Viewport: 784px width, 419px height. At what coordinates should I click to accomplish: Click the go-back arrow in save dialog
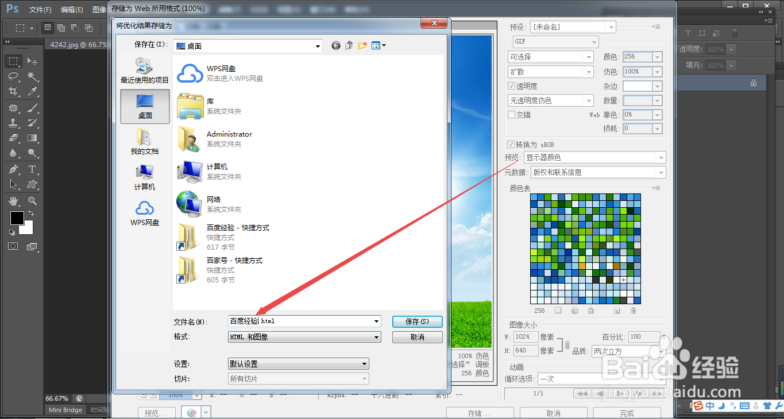tap(336, 46)
